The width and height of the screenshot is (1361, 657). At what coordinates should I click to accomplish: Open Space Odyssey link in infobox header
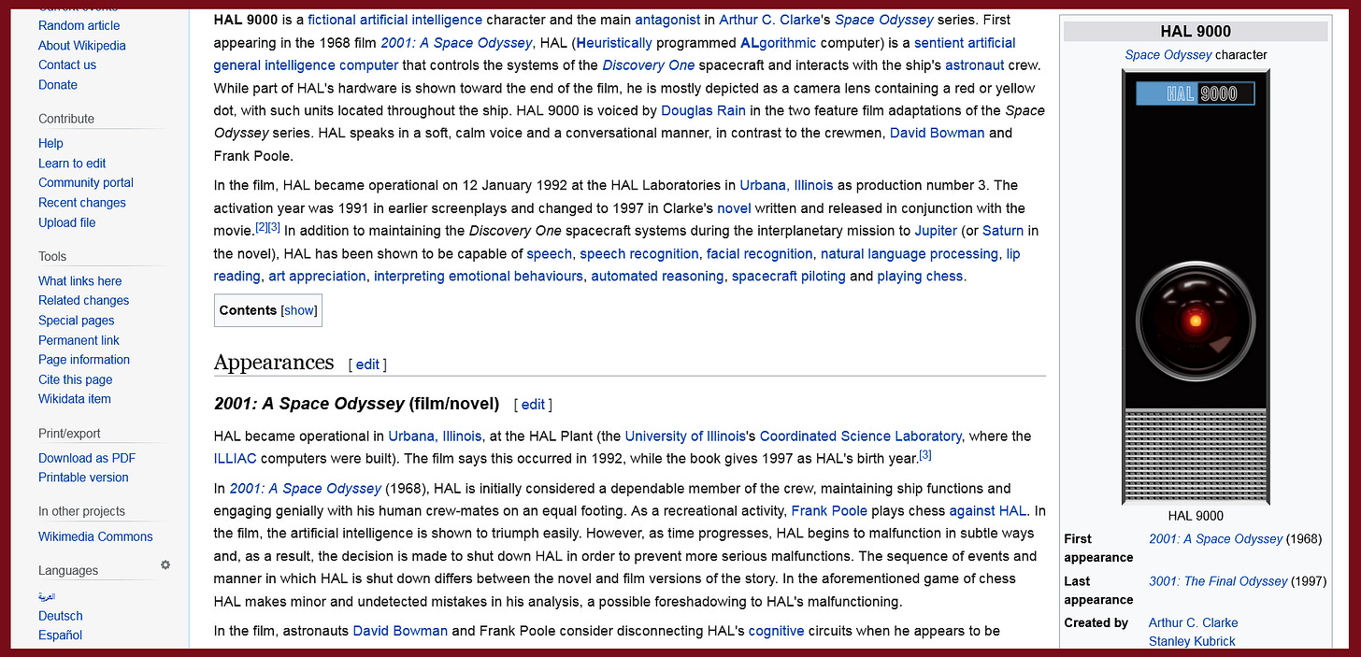pos(1168,55)
